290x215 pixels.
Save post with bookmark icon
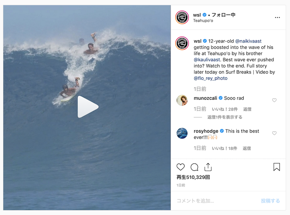coord(277,167)
